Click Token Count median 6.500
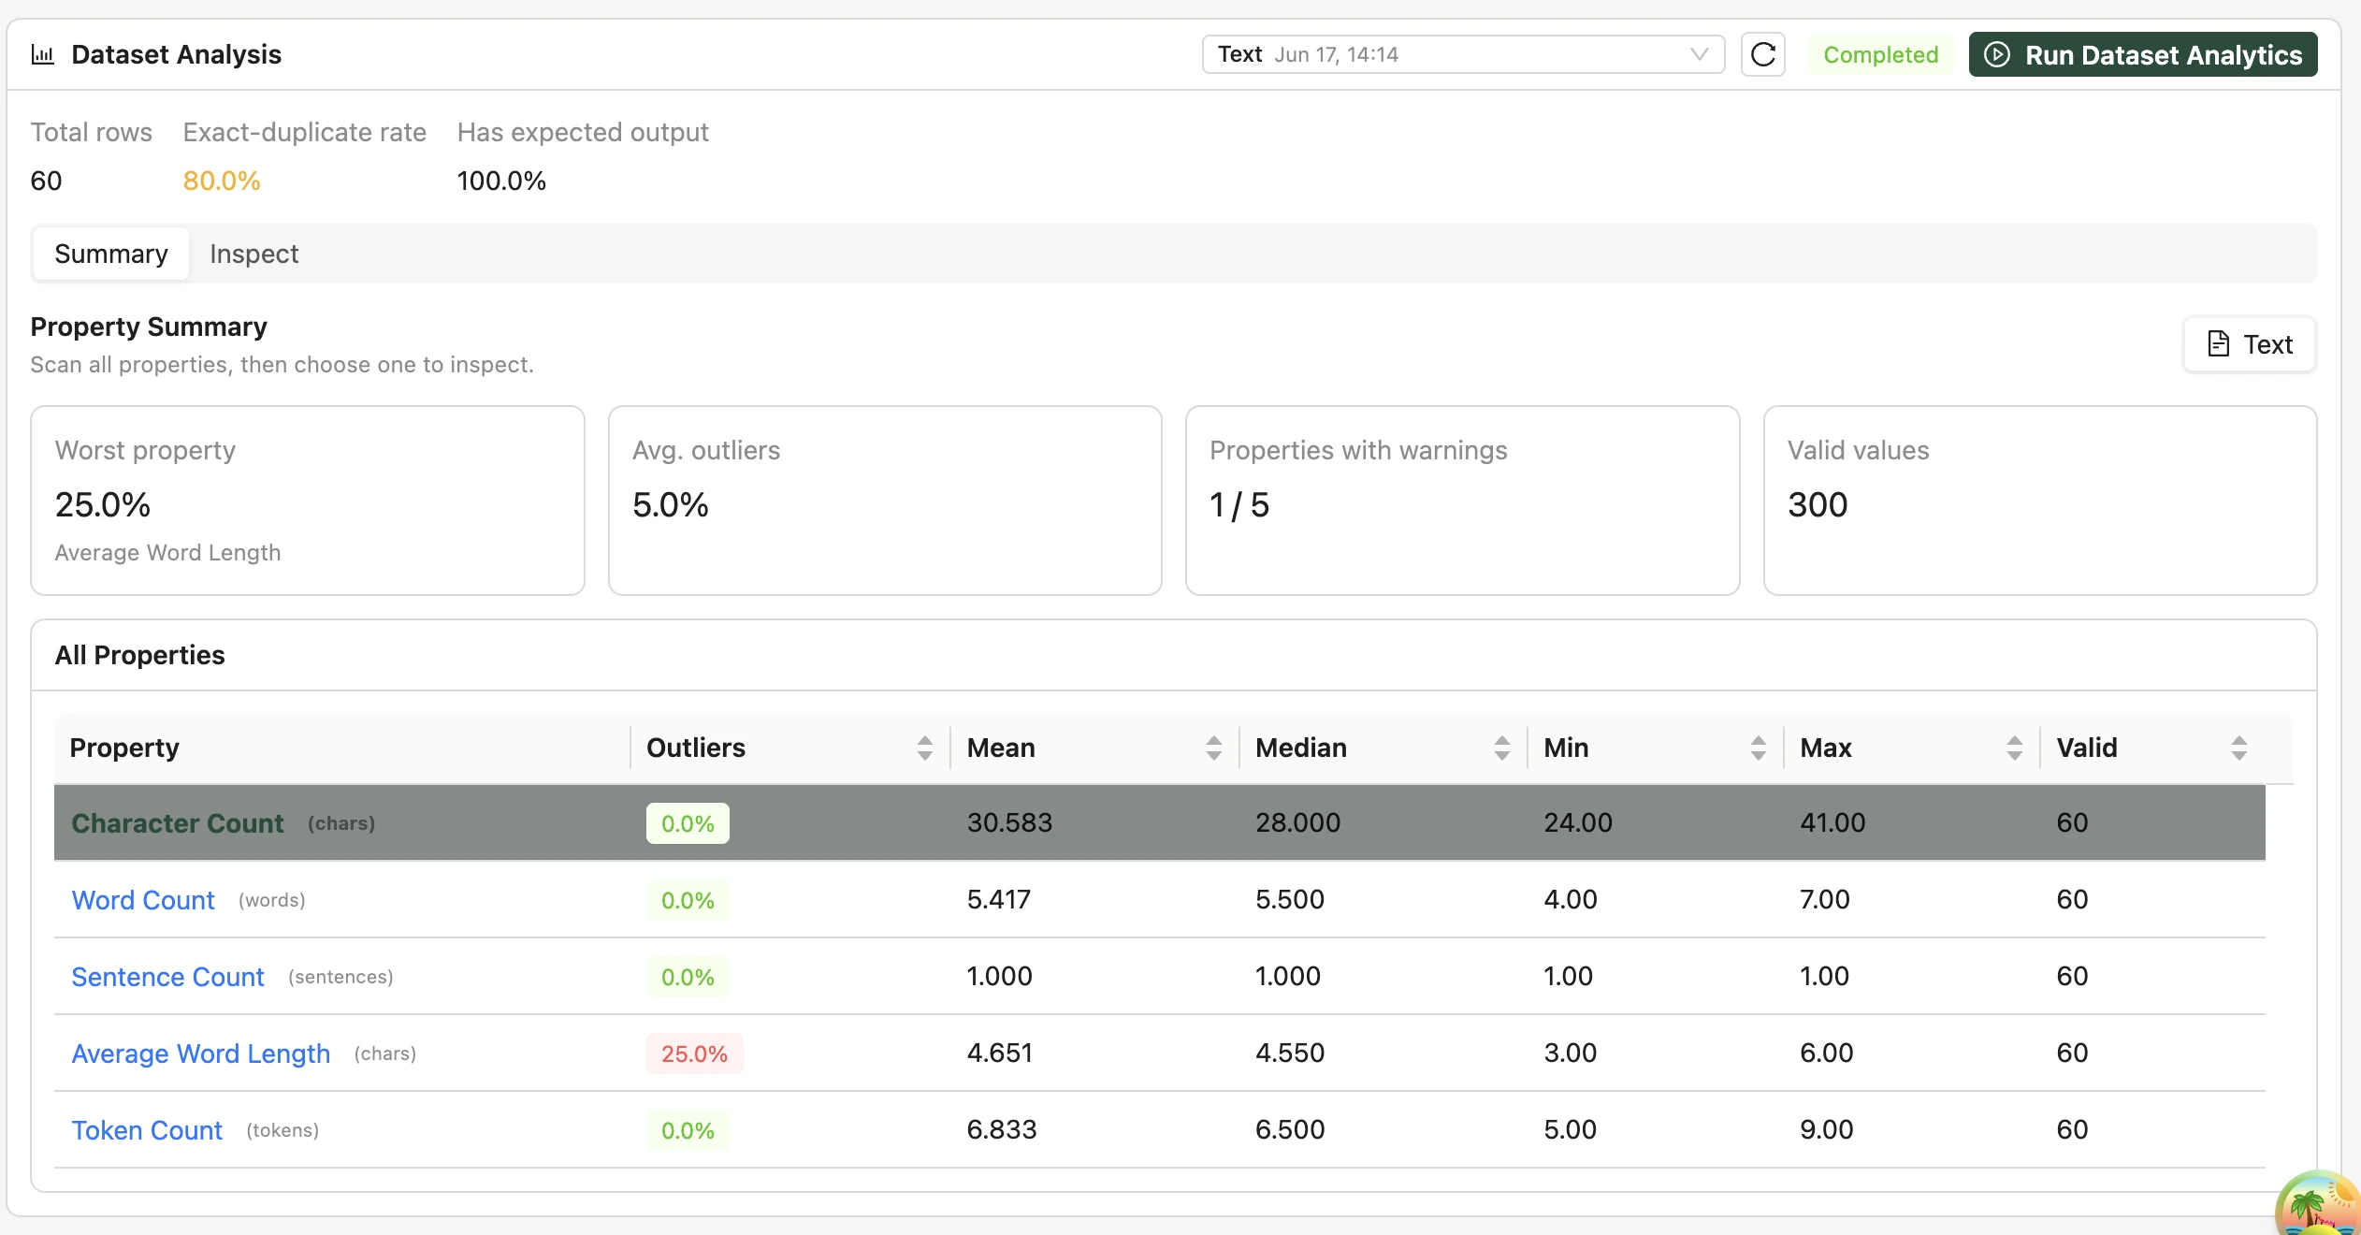The width and height of the screenshot is (2361, 1235). coord(1290,1129)
